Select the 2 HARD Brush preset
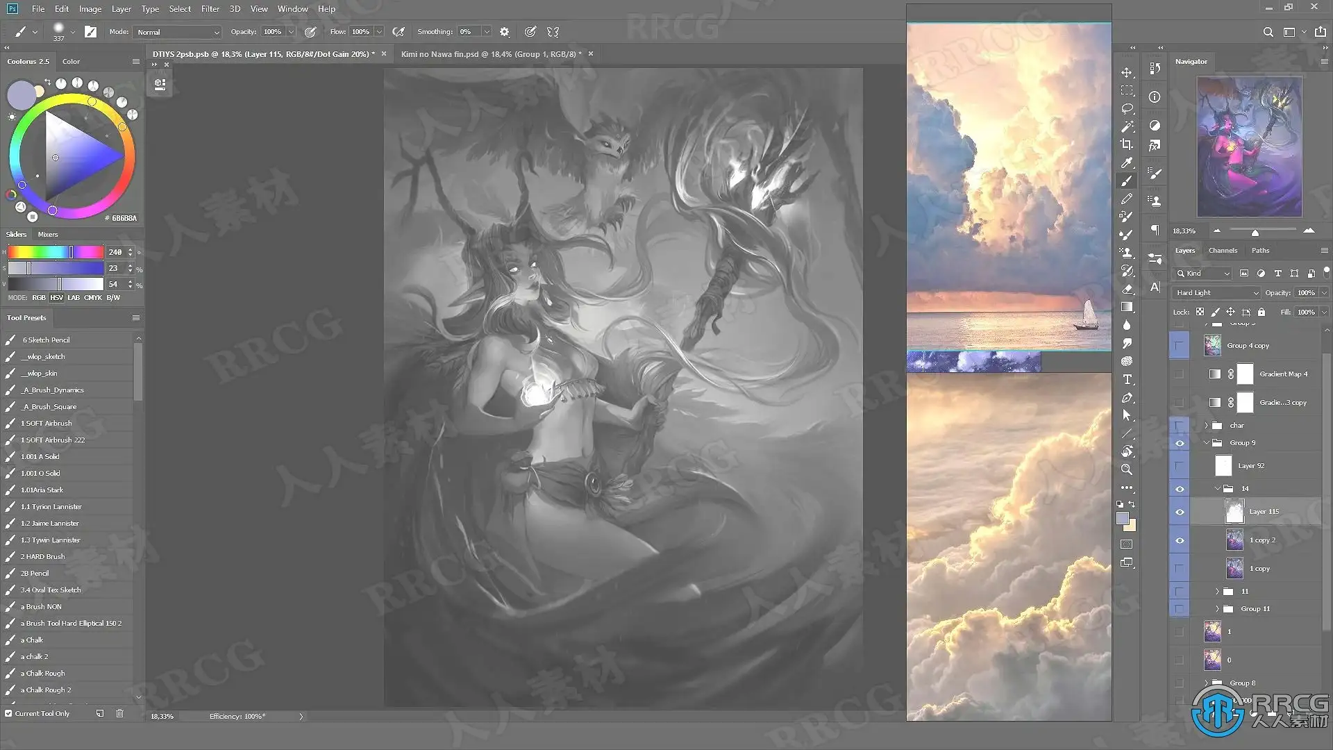The image size is (1333, 750). tap(42, 556)
